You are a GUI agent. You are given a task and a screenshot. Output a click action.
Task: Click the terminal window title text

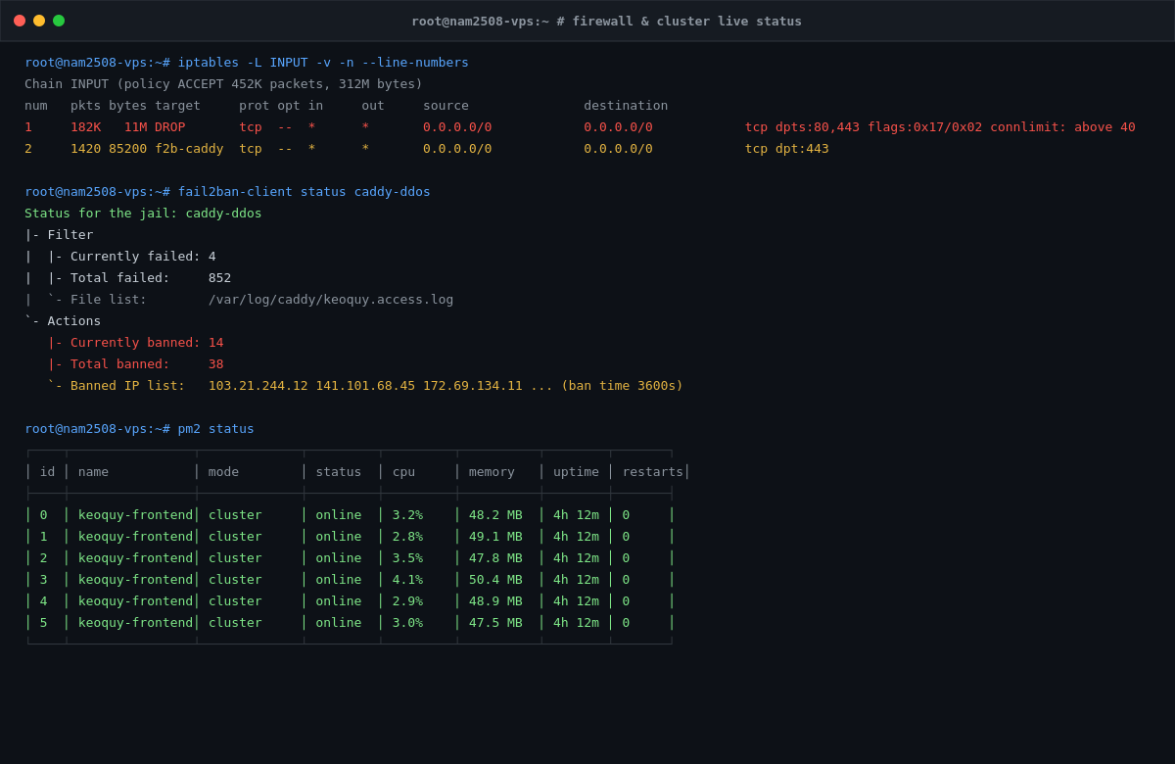[606, 21]
